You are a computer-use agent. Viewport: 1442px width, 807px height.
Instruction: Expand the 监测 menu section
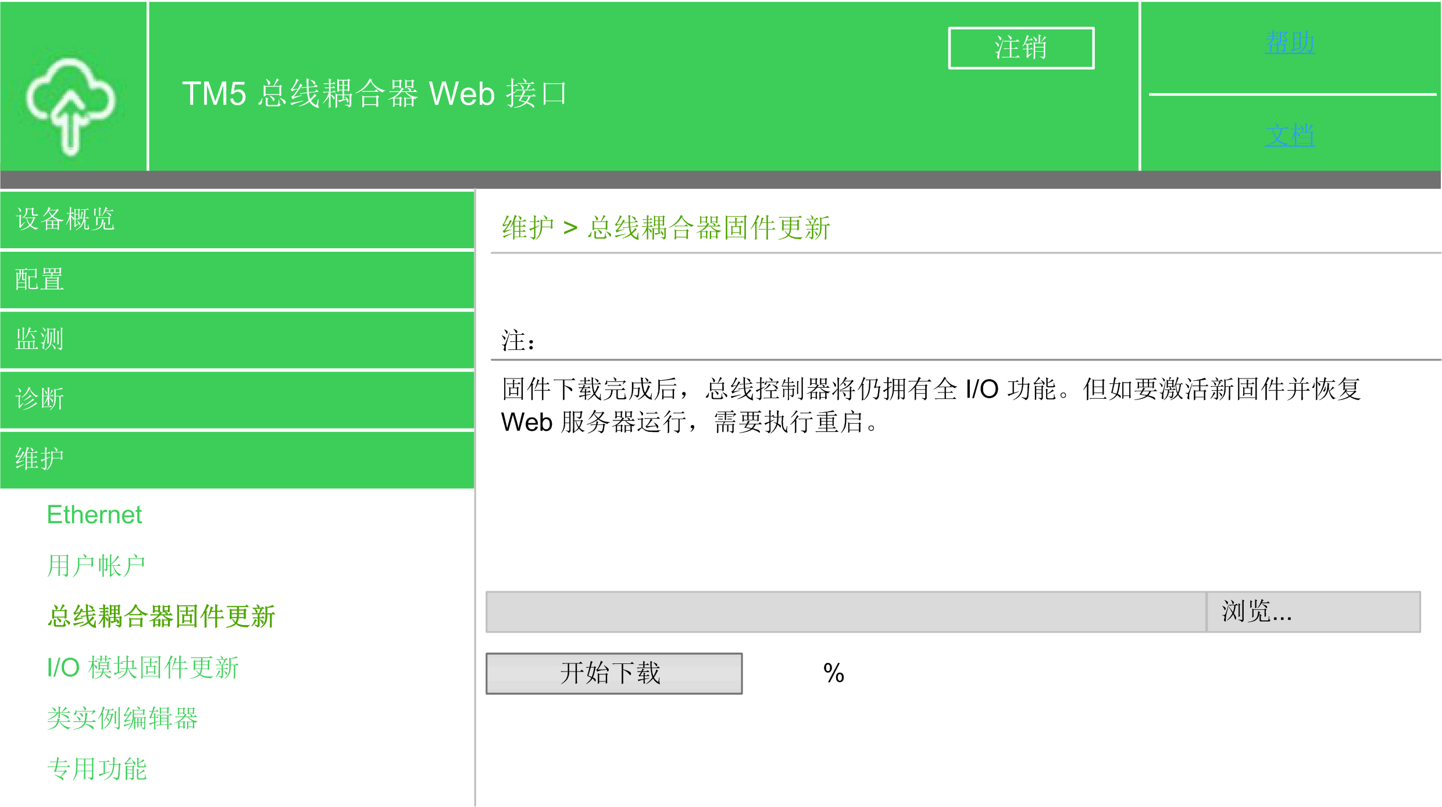click(x=237, y=340)
